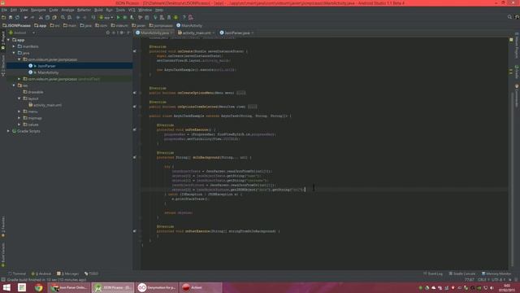Expand the values folder node

click(x=19, y=125)
